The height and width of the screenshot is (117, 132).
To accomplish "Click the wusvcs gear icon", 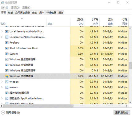I will pos(7,87).
